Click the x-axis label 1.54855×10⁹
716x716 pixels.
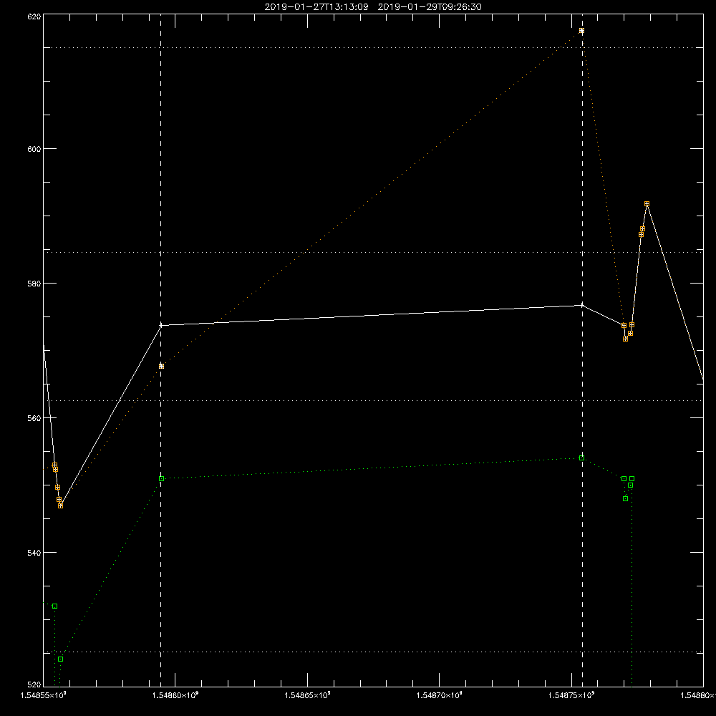44,695
